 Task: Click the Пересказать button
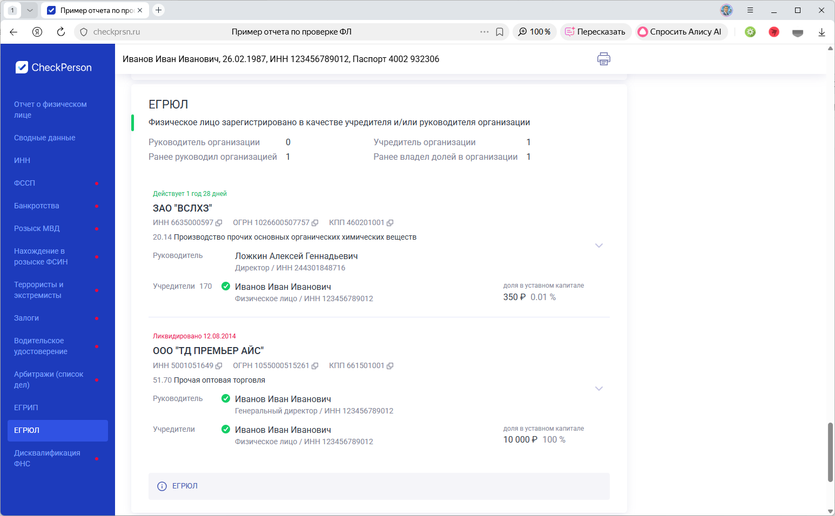(x=595, y=32)
